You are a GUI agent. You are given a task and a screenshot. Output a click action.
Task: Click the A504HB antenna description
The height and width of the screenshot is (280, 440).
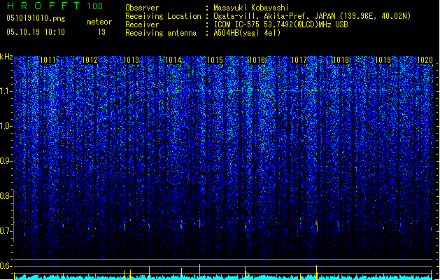(x=247, y=33)
